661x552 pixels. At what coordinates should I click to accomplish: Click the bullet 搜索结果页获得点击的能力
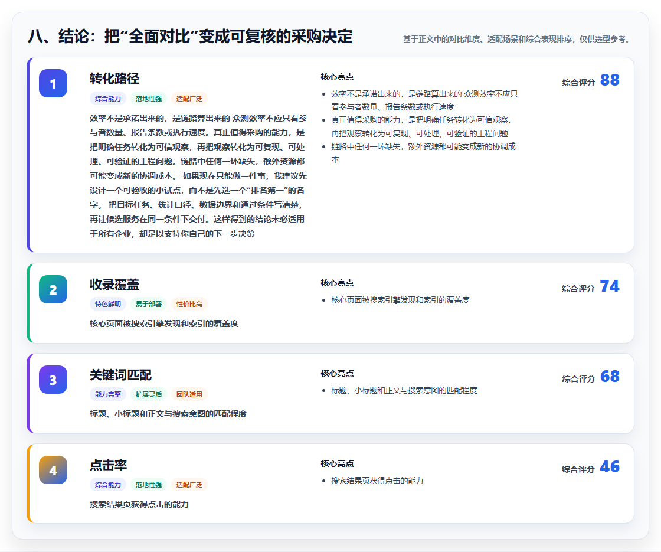(x=377, y=481)
